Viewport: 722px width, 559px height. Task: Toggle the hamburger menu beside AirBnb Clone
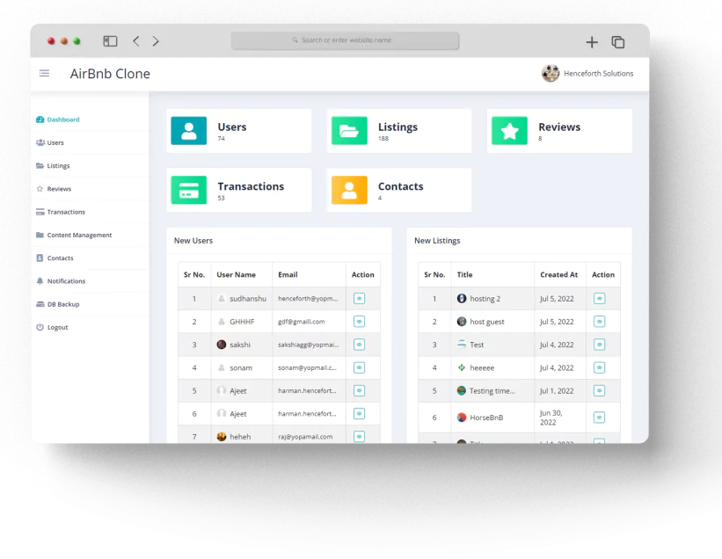pyautogui.click(x=44, y=73)
